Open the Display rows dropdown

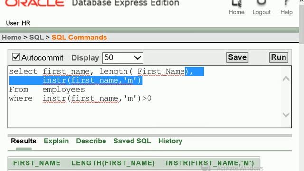click(x=123, y=58)
